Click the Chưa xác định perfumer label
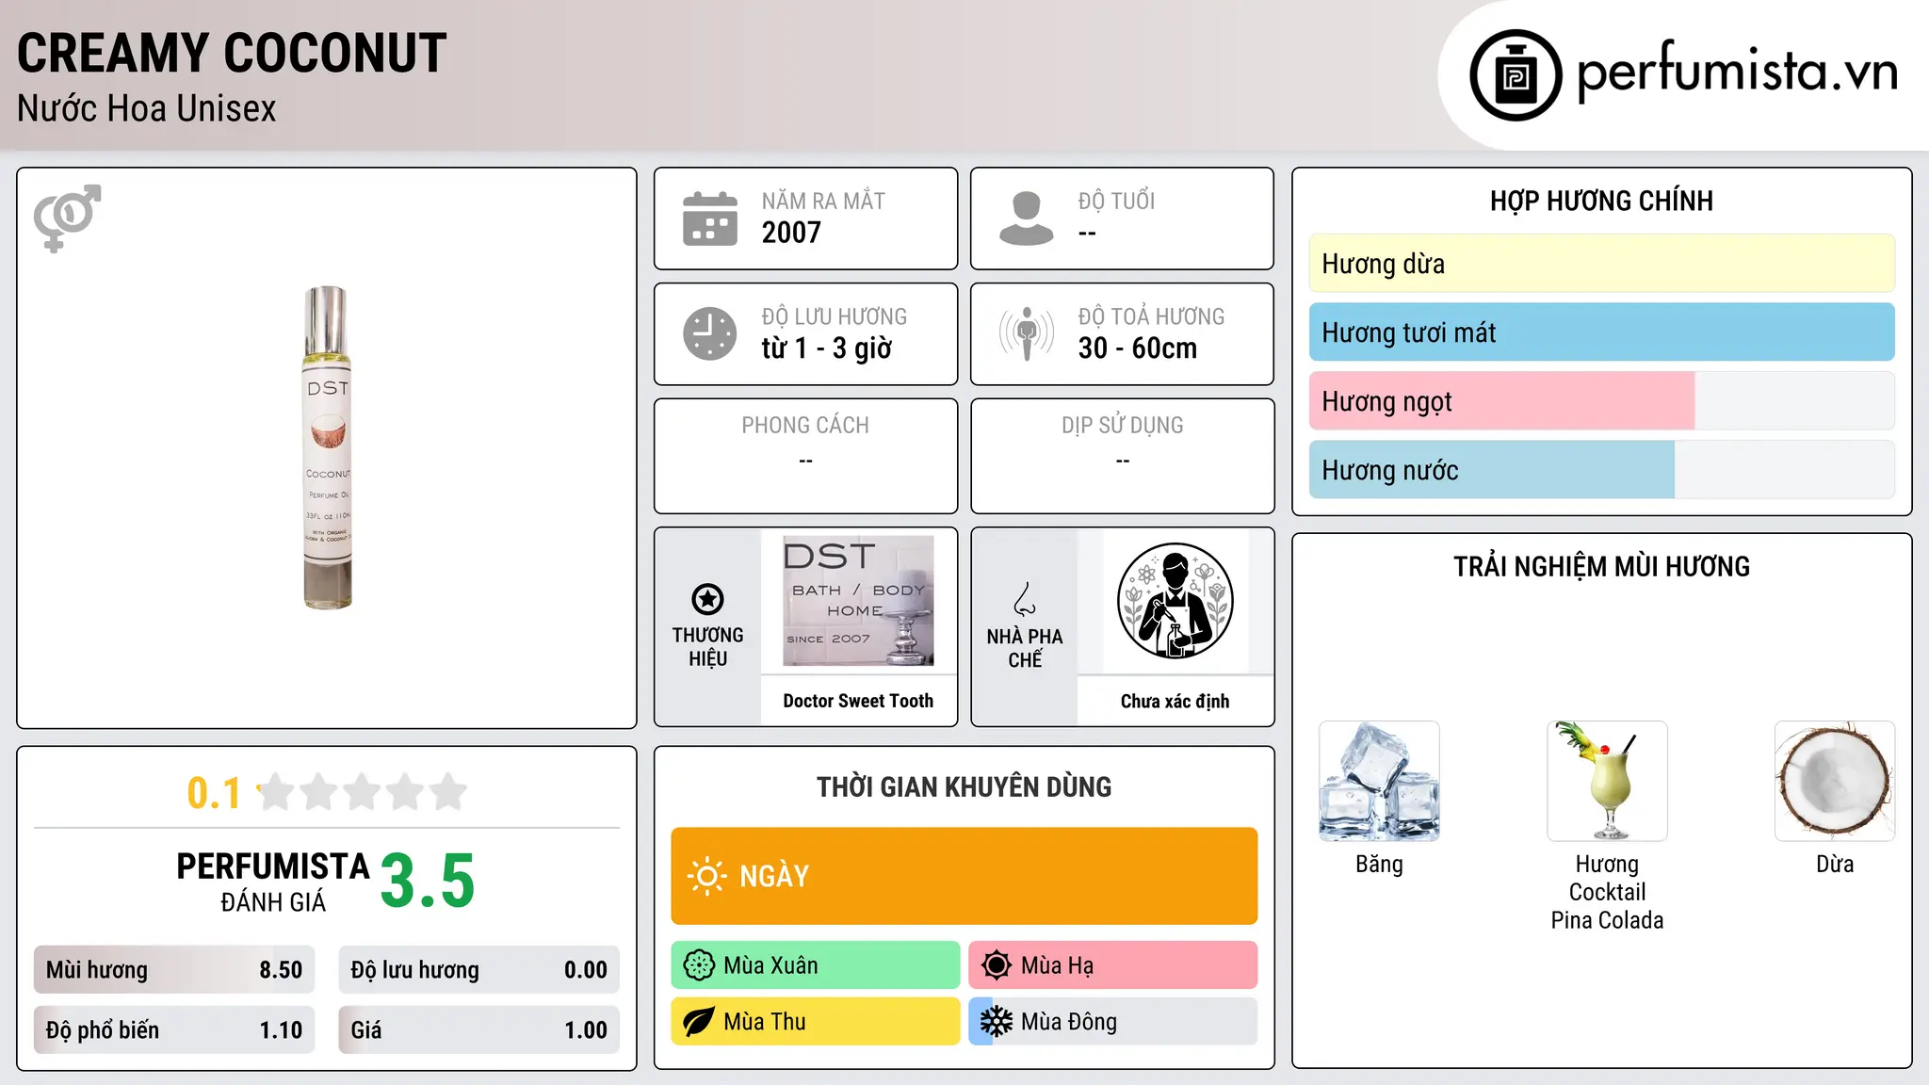The height and width of the screenshot is (1085, 1929). [1175, 701]
